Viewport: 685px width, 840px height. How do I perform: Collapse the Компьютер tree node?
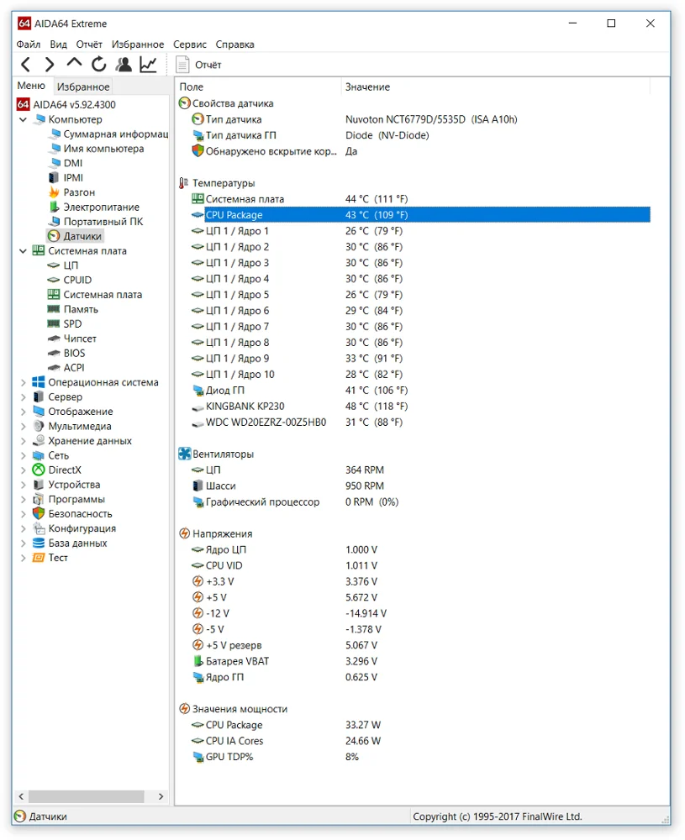(23, 119)
